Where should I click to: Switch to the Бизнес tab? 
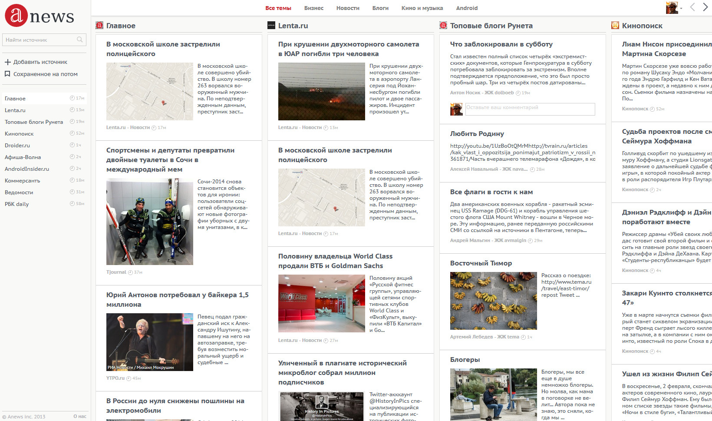point(313,8)
